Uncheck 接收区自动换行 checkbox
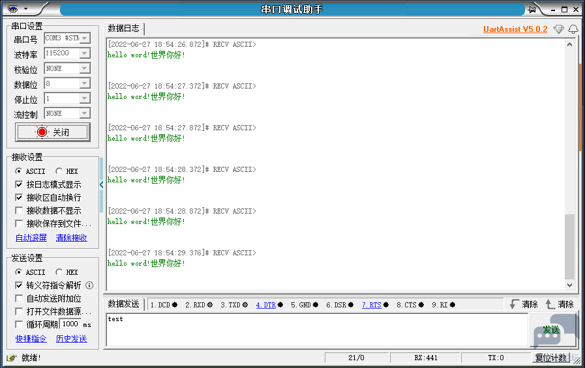Viewport: 585px width, 368px height. pos(19,197)
